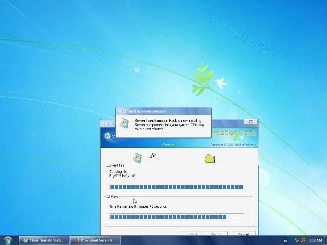Click the Windows logo in installer banner

point(108,136)
